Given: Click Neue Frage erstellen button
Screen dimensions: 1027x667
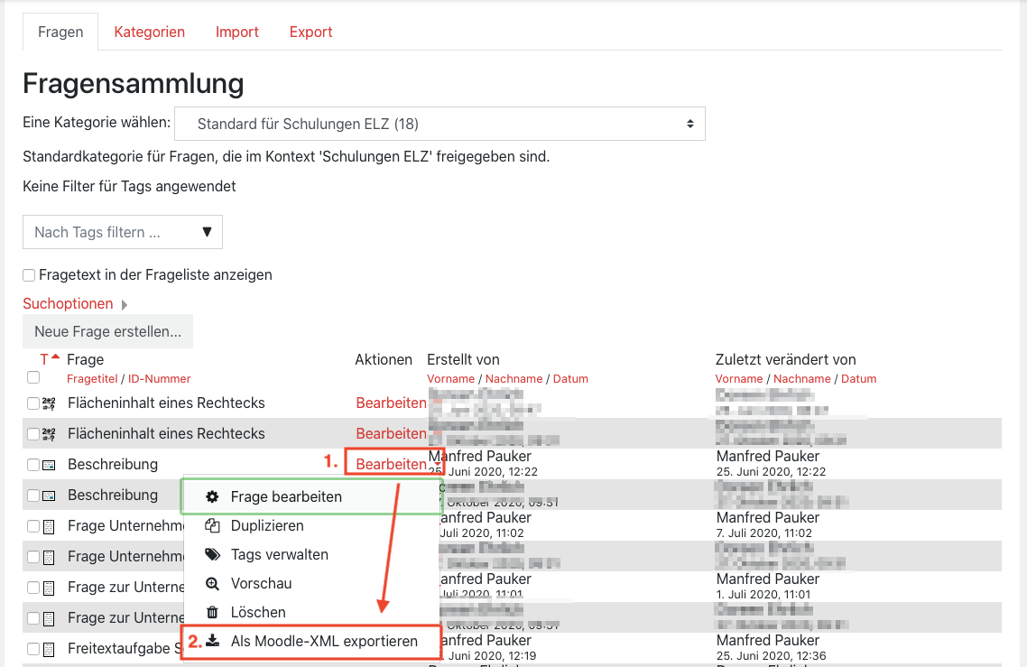Looking at the screenshot, I should coord(107,331).
